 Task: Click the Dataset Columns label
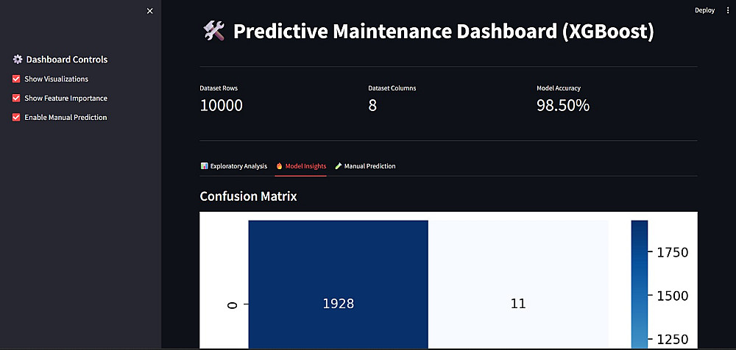[392, 88]
